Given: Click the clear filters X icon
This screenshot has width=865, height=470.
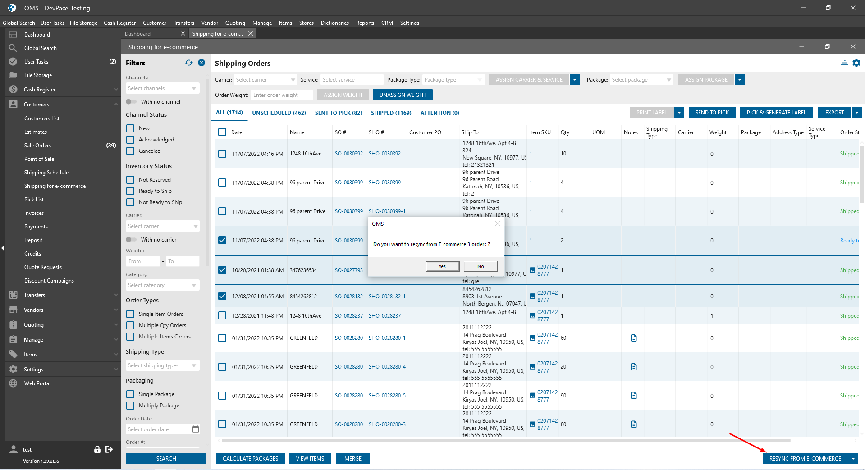Looking at the screenshot, I should coord(201,63).
